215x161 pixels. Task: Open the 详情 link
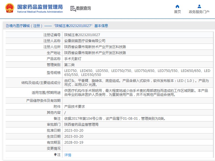68,155
